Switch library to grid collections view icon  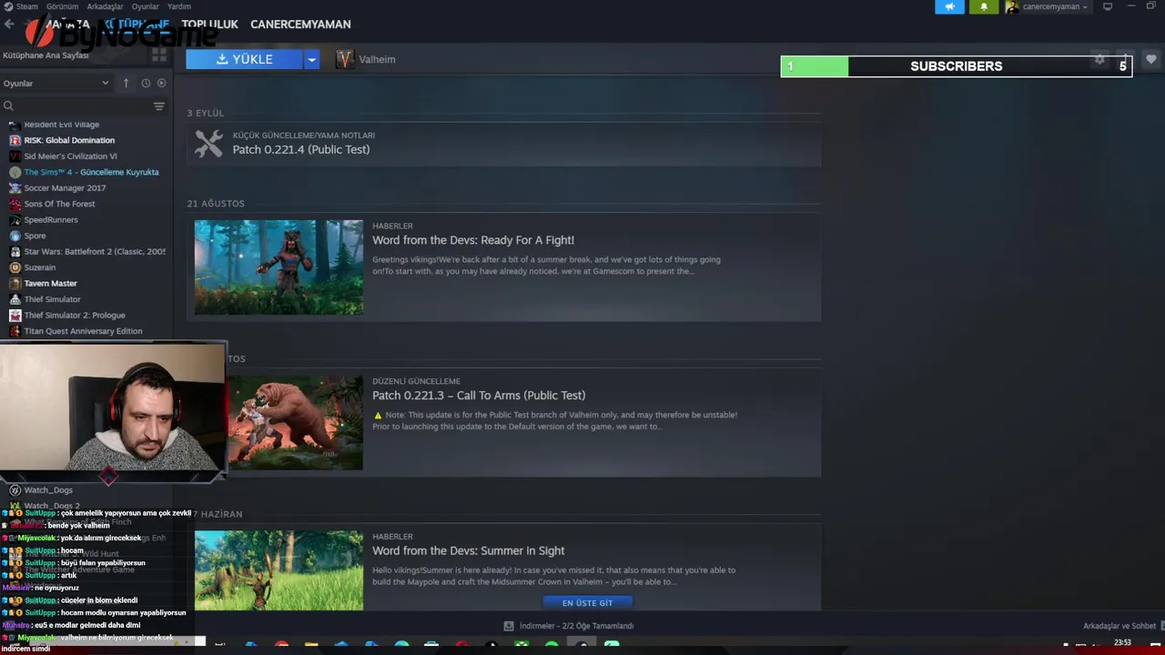(x=159, y=55)
